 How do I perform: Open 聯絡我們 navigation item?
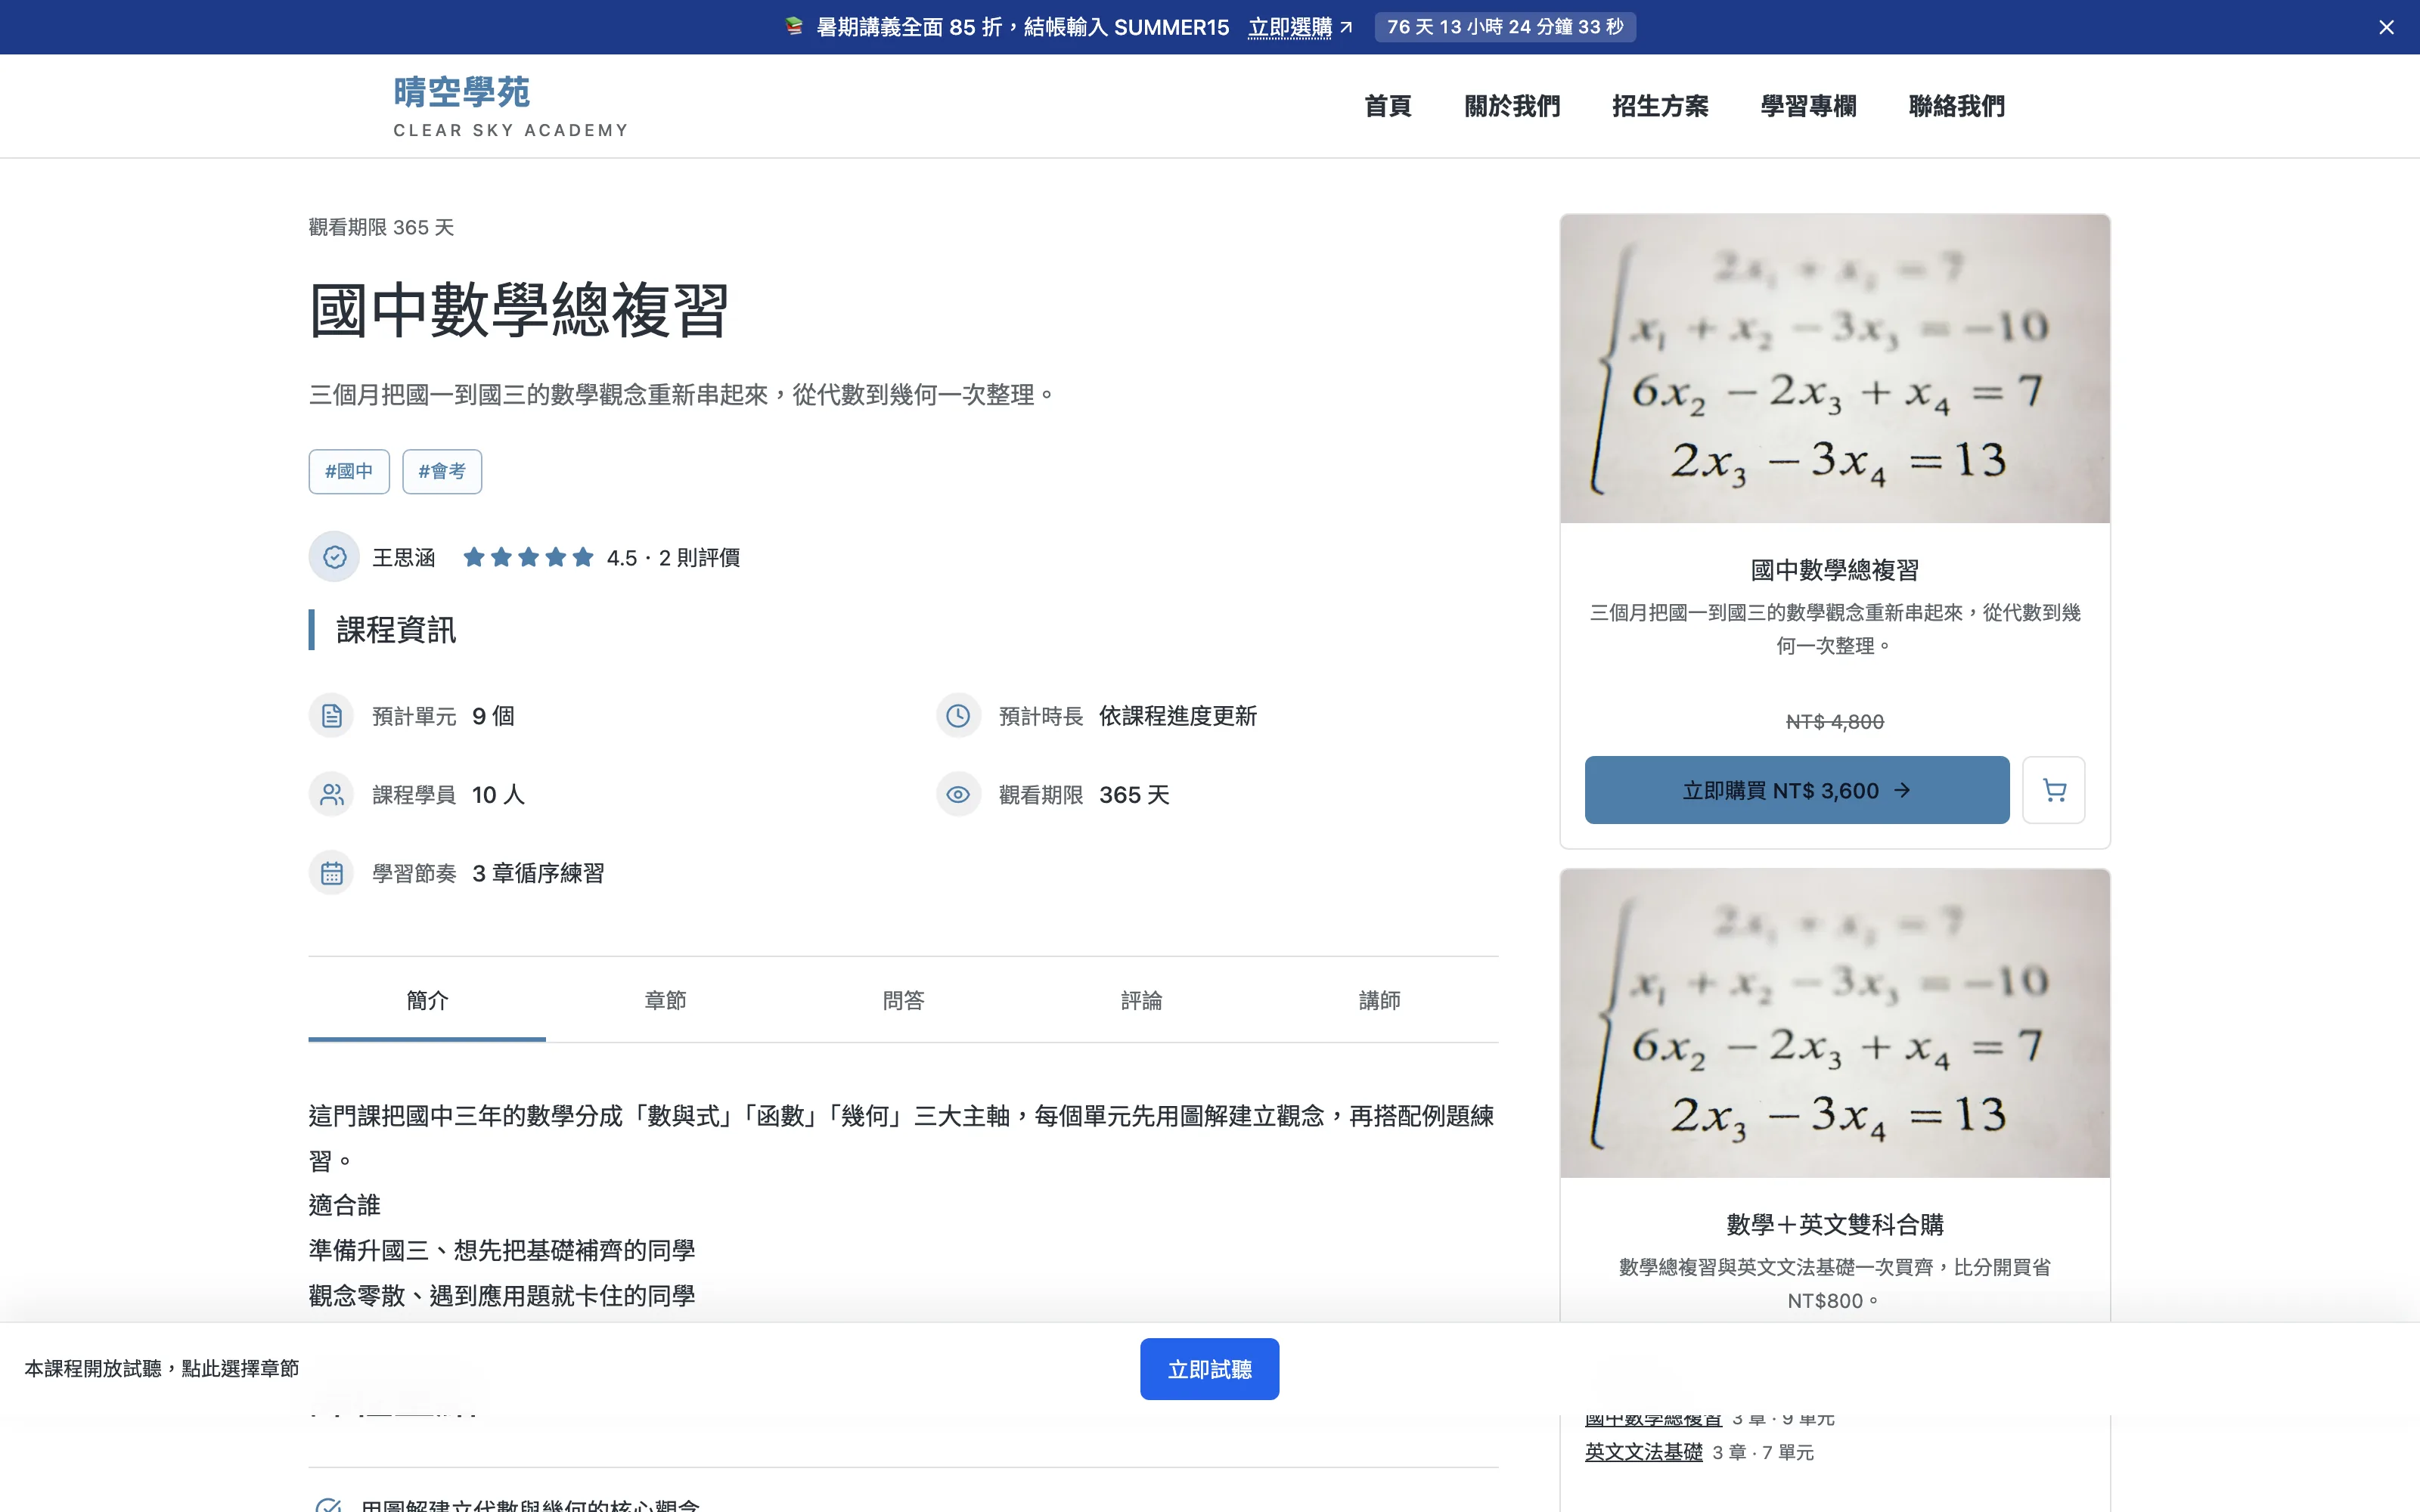tap(1956, 106)
